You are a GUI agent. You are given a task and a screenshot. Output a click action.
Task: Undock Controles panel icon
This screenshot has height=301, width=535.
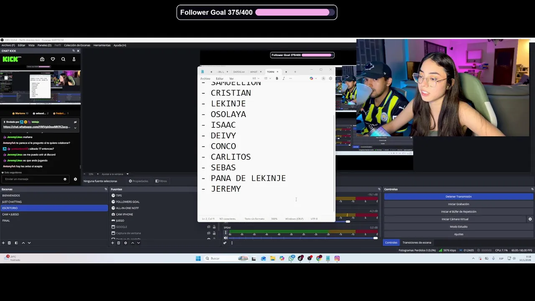(x=532, y=189)
